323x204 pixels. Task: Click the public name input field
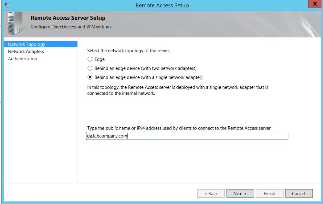[x=187, y=136]
